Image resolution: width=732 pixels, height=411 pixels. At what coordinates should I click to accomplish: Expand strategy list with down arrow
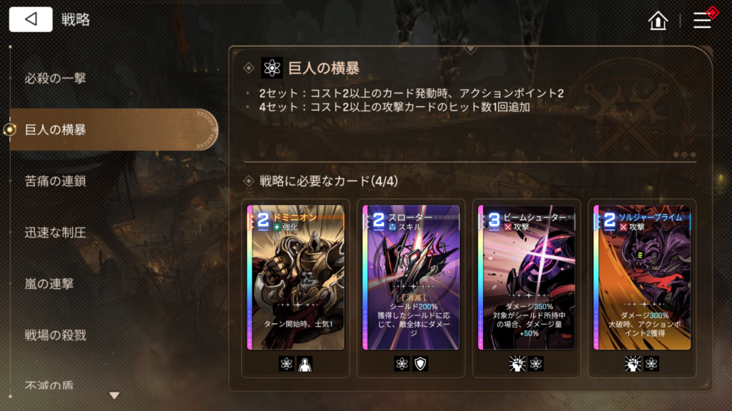114,395
